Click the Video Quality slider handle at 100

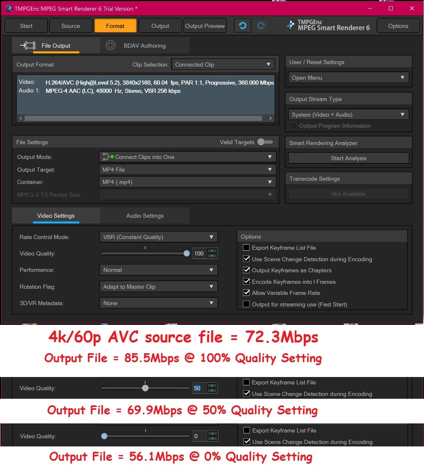click(187, 254)
